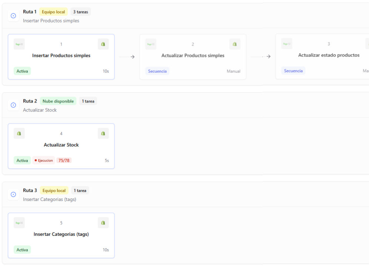Select the Ruta 1 title
The image size is (369, 267).
(30, 12)
